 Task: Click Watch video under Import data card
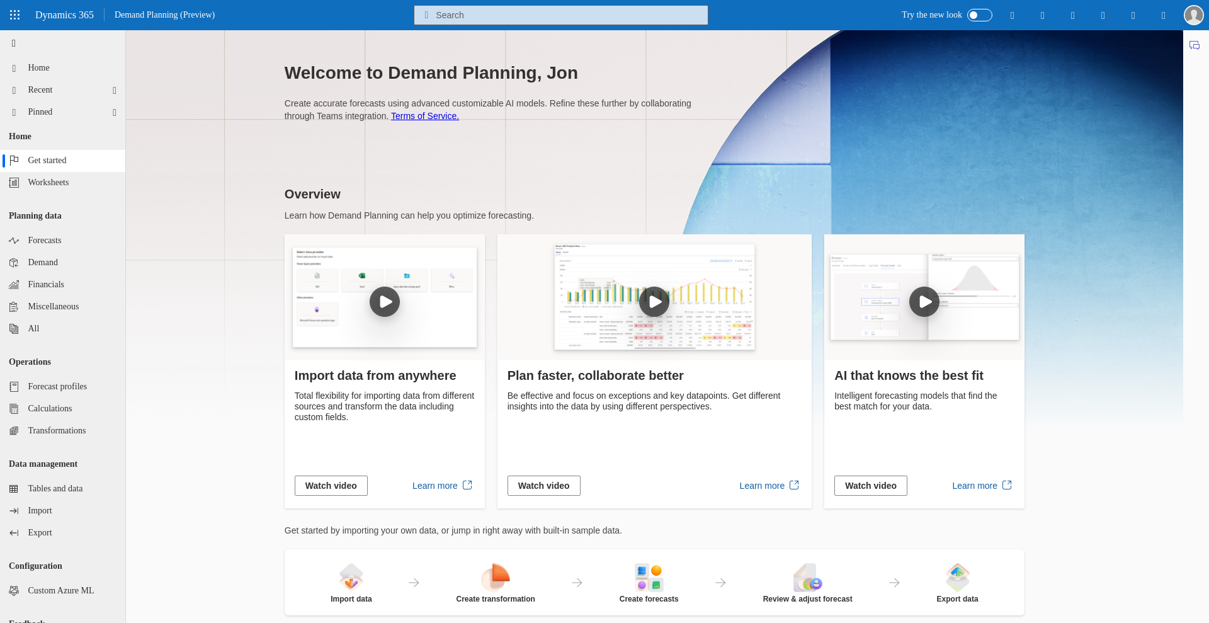point(331,486)
